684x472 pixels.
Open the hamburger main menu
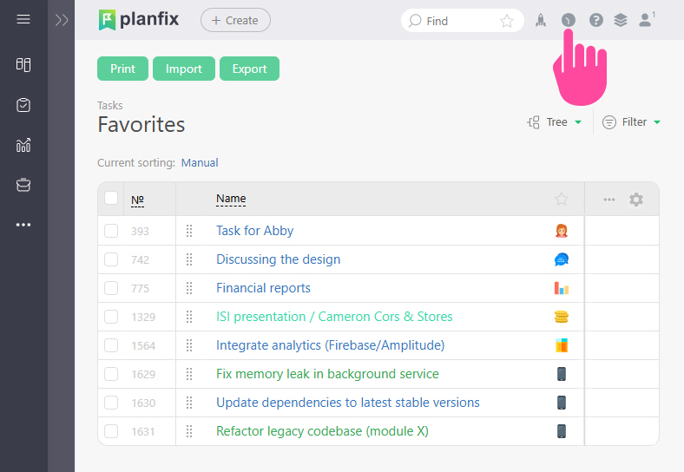23,19
